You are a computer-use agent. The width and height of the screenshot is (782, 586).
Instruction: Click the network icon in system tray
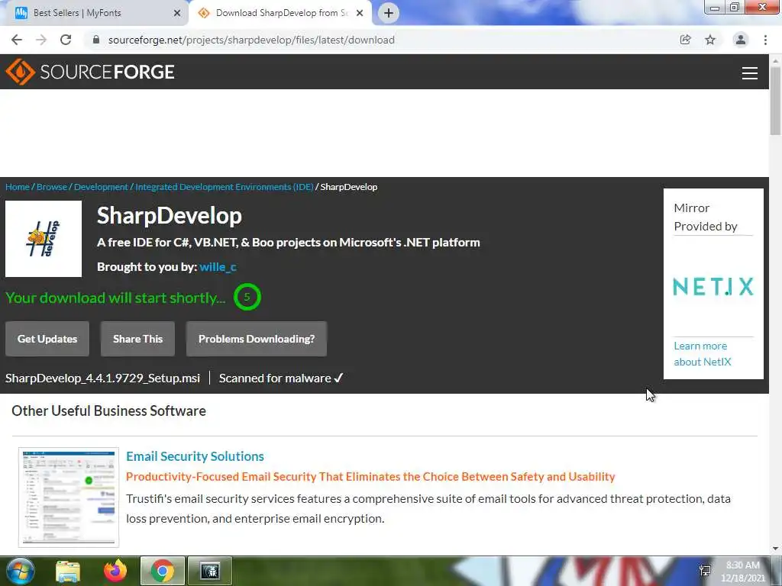point(705,571)
